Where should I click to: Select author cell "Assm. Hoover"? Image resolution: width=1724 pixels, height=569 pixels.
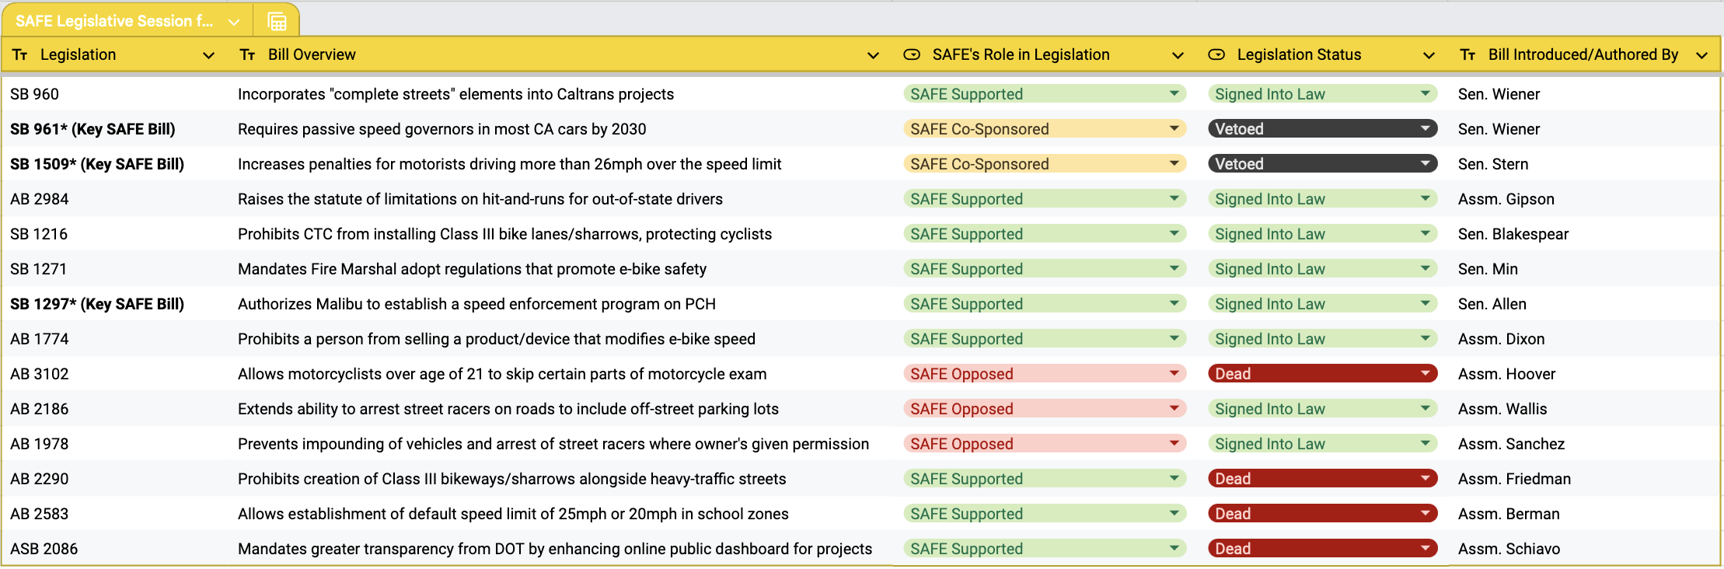[x=1584, y=374]
